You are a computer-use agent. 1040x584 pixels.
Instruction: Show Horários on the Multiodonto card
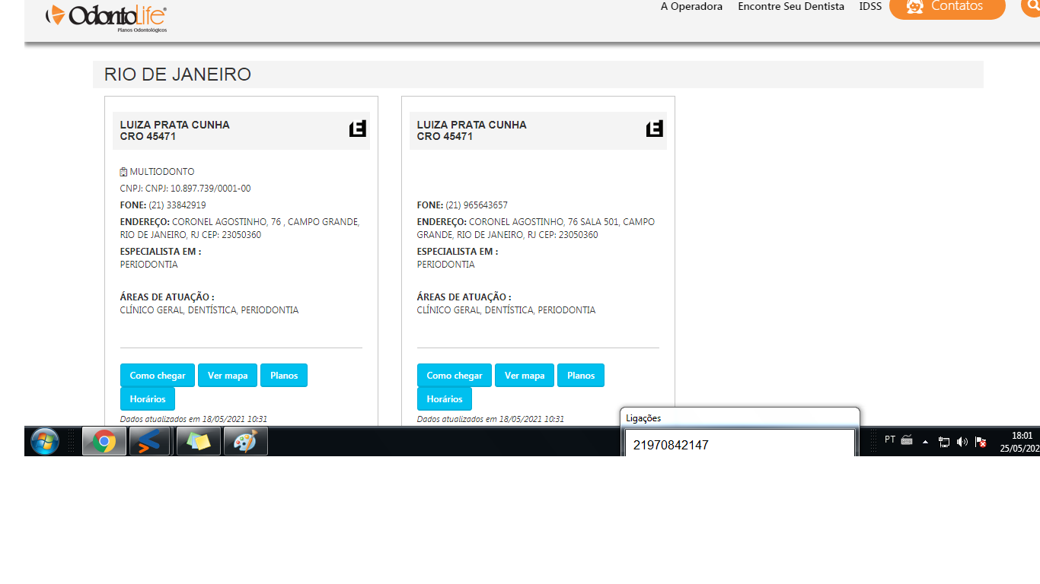click(x=148, y=399)
